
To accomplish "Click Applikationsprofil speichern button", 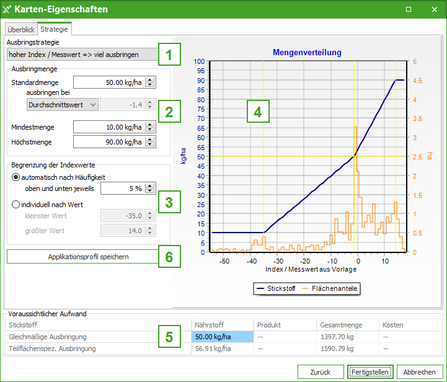I will [81, 256].
